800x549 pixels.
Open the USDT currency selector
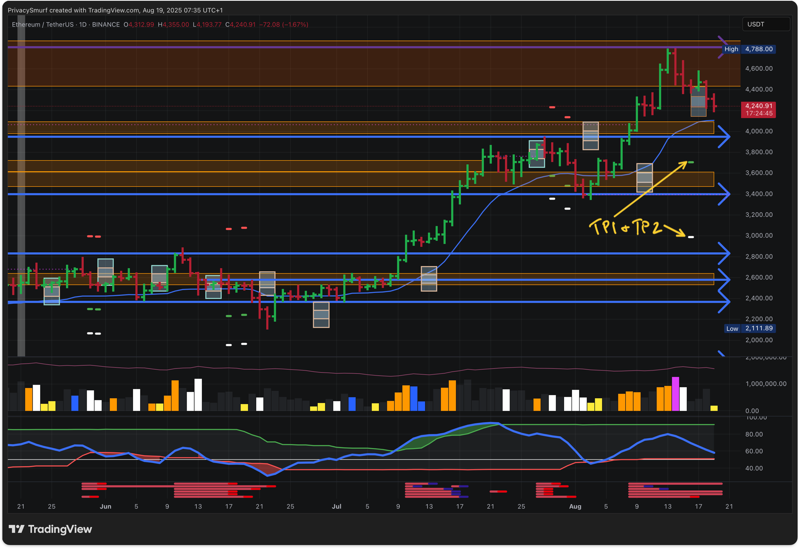pyautogui.click(x=765, y=24)
